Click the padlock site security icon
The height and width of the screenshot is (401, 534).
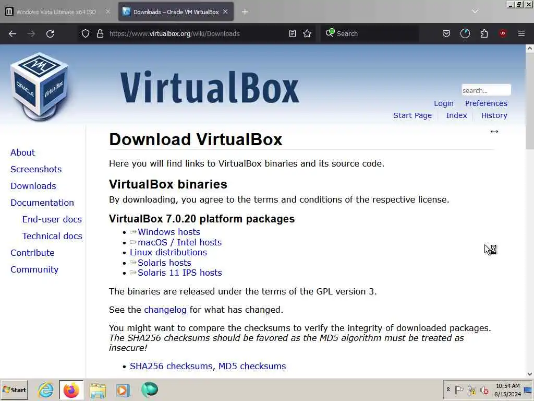click(x=100, y=33)
